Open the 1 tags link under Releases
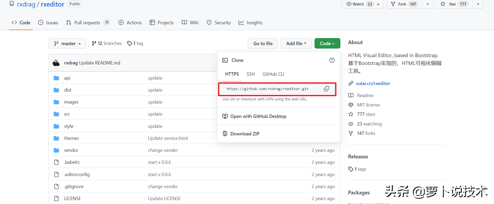 (357, 169)
